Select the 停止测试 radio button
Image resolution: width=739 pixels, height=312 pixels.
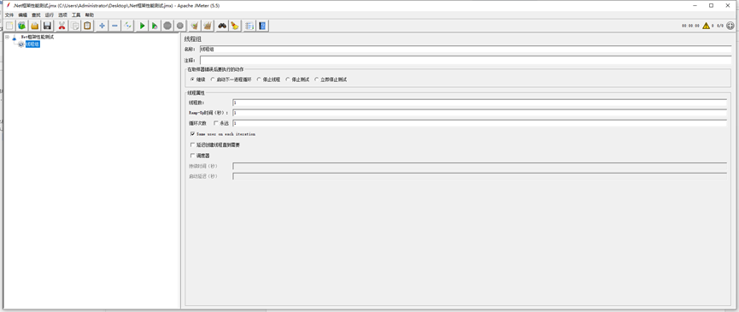(x=288, y=79)
